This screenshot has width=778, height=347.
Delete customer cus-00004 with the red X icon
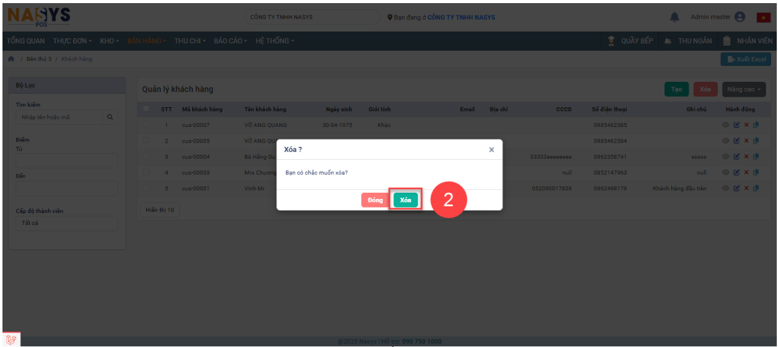[746, 157]
